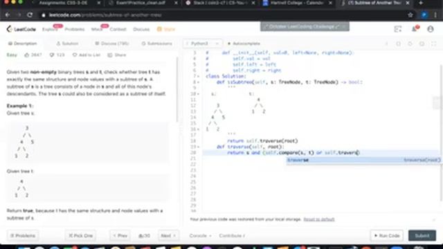The height and width of the screenshot is (249, 443).
Task: Open the Problems list button
Action: [x=23, y=235]
